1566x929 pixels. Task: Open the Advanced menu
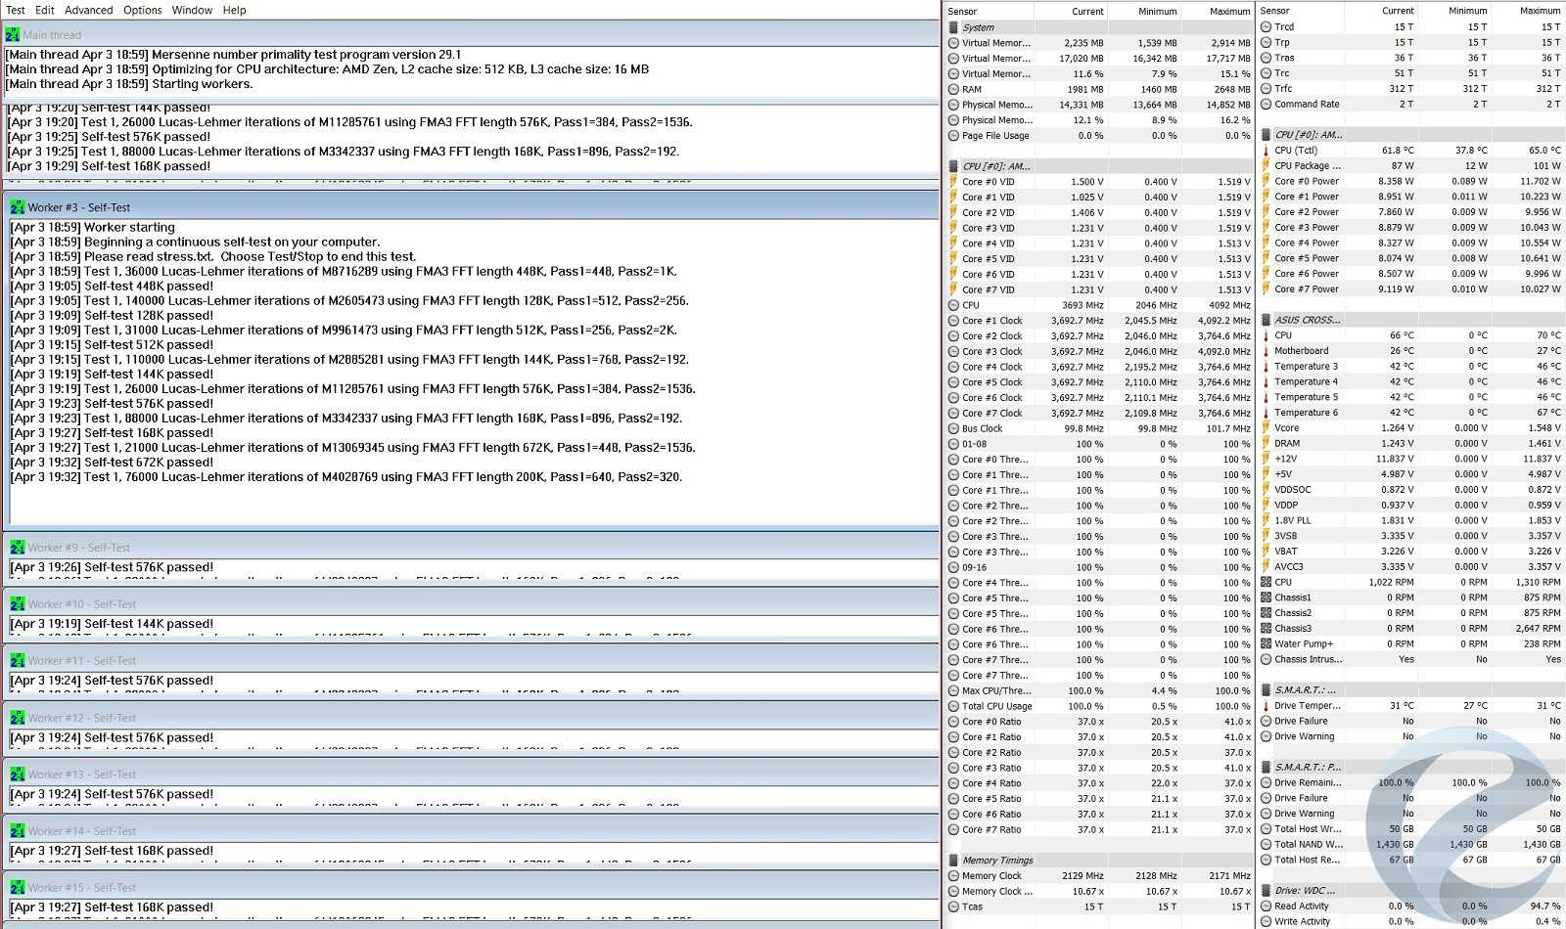tap(88, 10)
